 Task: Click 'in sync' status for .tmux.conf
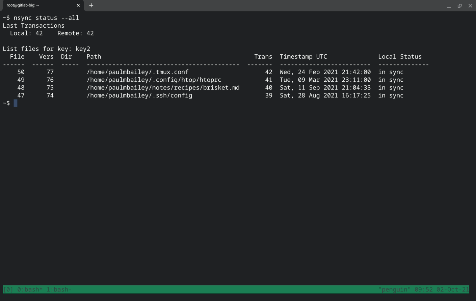click(x=391, y=72)
